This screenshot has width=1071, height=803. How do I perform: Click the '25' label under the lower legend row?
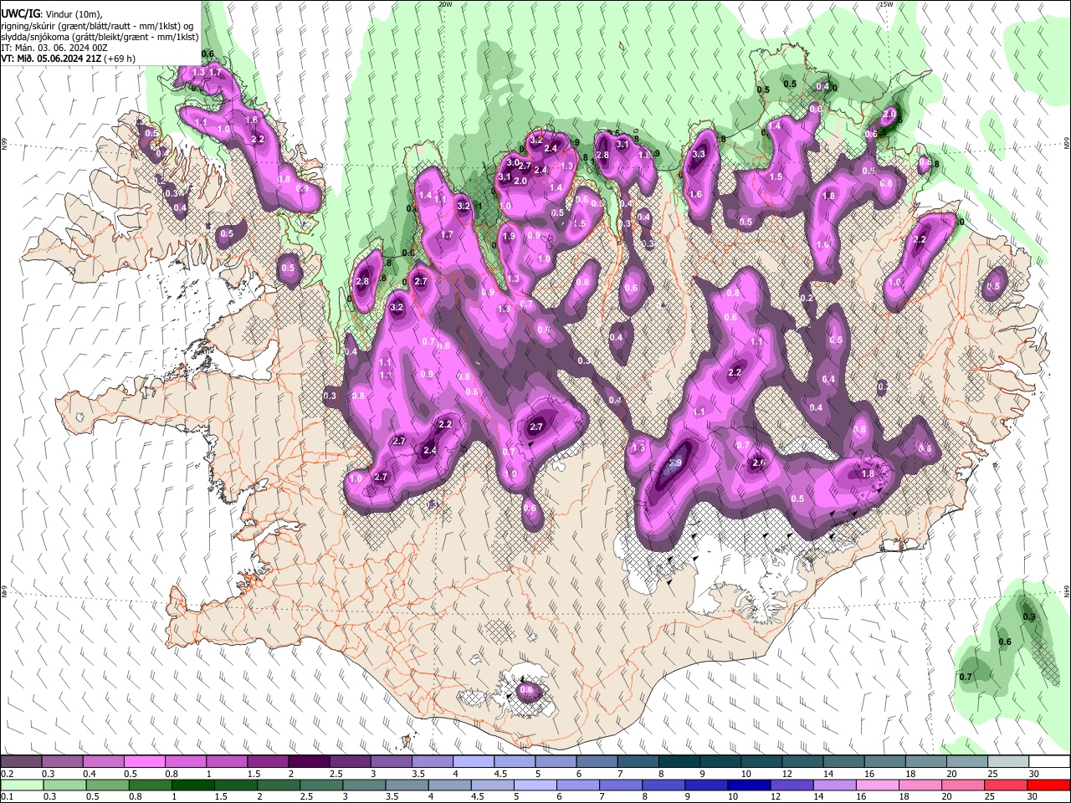point(988,796)
